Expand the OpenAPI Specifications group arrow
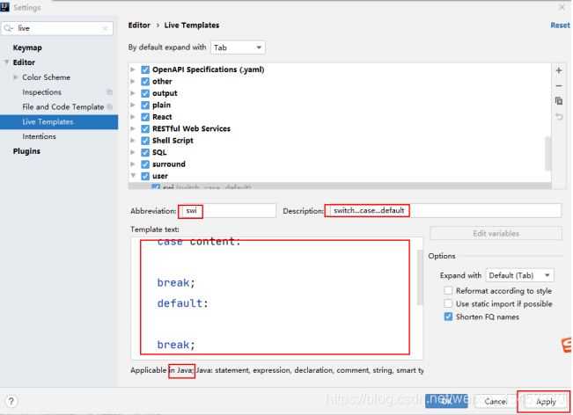 click(x=134, y=69)
